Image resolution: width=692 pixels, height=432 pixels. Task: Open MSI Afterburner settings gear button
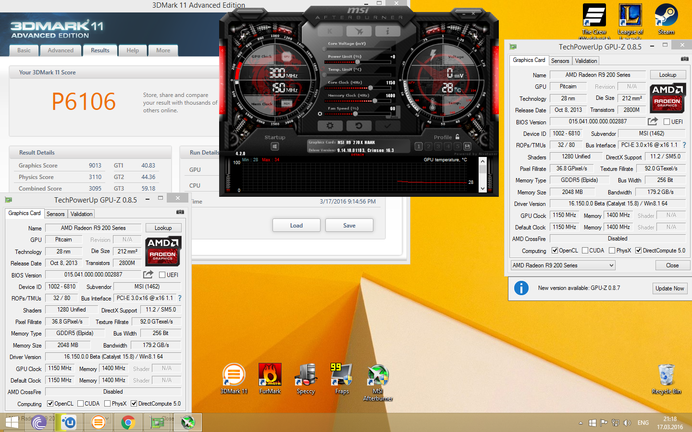pyautogui.click(x=330, y=126)
